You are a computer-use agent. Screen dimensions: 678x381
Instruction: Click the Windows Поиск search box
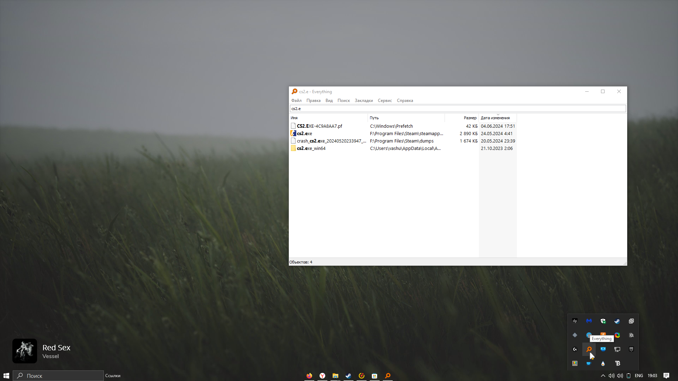coord(58,376)
